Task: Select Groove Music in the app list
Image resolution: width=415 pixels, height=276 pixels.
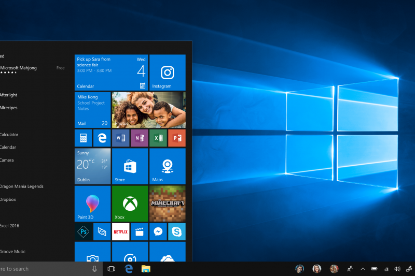Action: pos(12,252)
